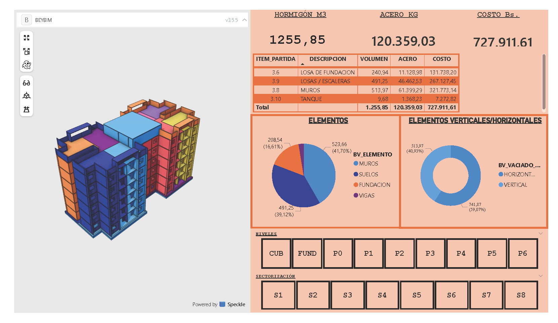Sort table by VOLUMEN column header
Screen dimensions: 558x323
(x=374, y=59)
